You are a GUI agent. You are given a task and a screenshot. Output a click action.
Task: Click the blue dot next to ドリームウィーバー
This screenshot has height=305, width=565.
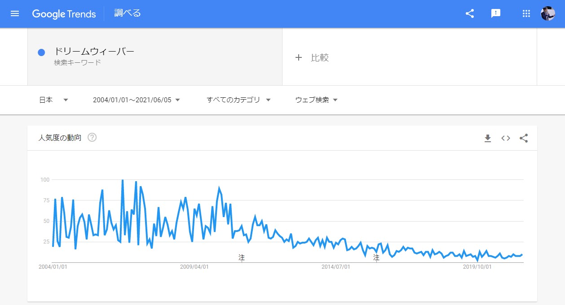tap(41, 52)
